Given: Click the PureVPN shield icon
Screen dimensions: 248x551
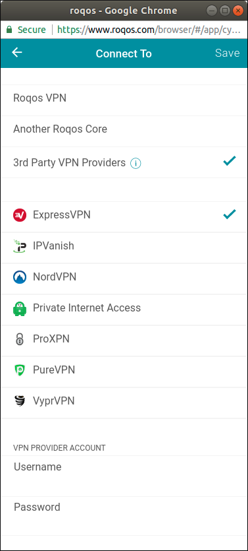Looking at the screenshot, I should click(x=20, y=370).
